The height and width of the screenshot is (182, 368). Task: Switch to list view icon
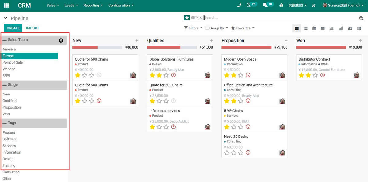pos(305,28)
